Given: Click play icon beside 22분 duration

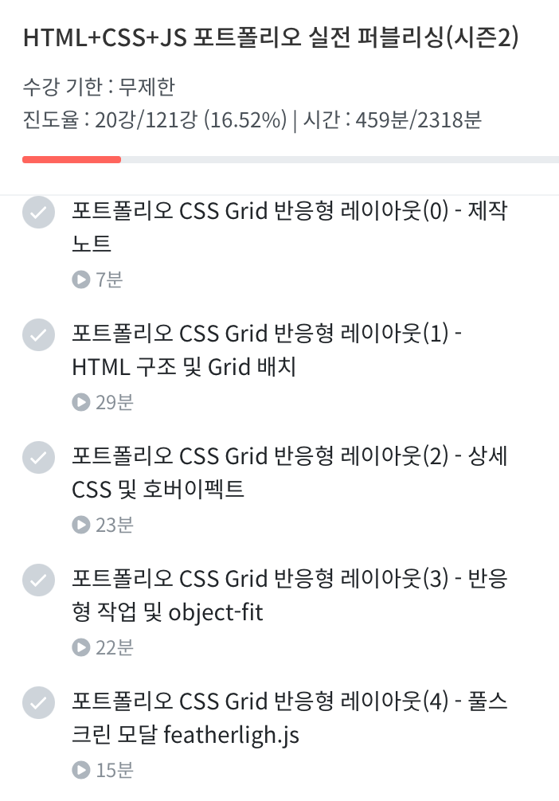Looking at the screenshot, I should (x=80, y=647).
